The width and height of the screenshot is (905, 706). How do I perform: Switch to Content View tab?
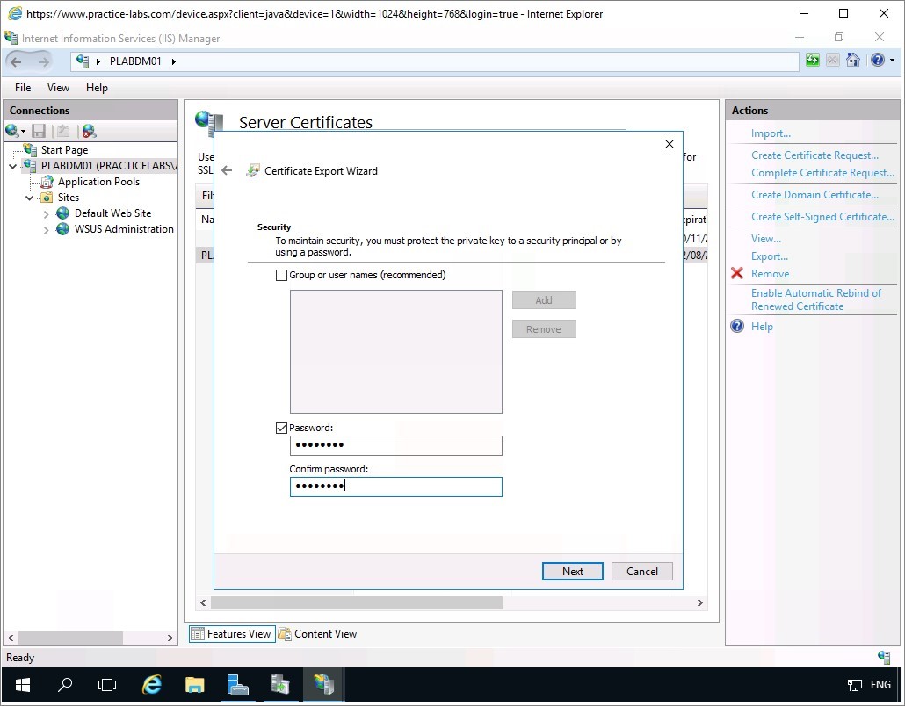[317, 634]
